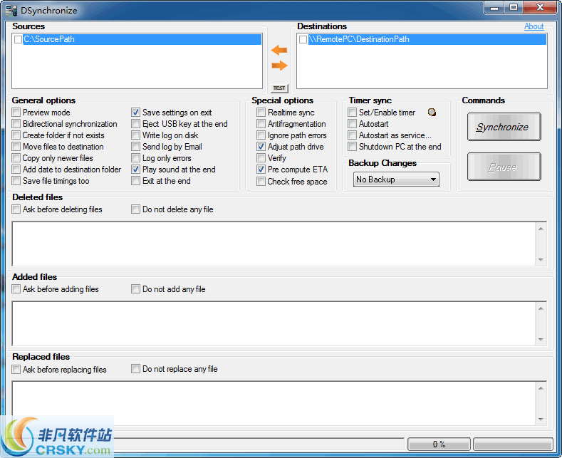Check Shutdown PC at the end
Viewport: 562px width, 458px height.
point(353,147)
